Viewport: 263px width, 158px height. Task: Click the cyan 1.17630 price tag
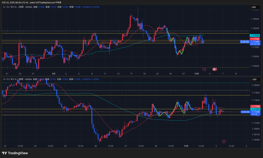(255, 36)
